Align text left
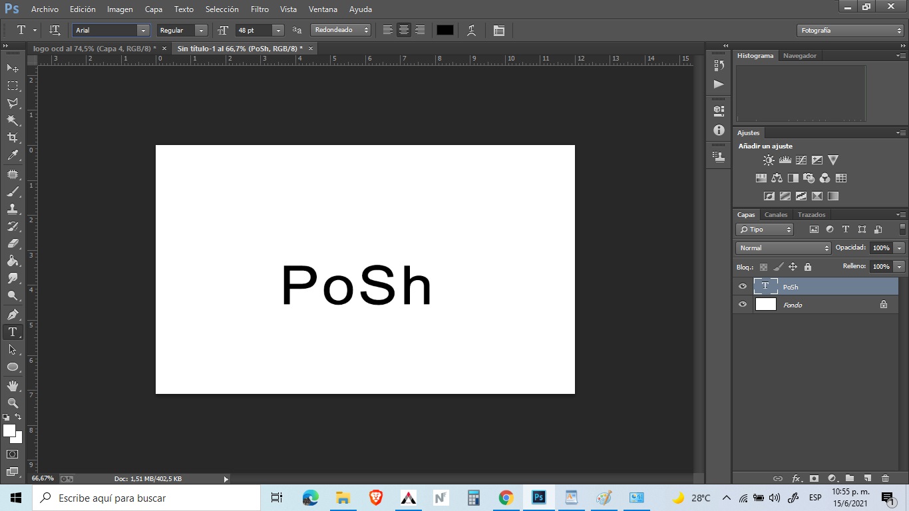This screenshot has width=909, height=511. (x=388, y=30)
